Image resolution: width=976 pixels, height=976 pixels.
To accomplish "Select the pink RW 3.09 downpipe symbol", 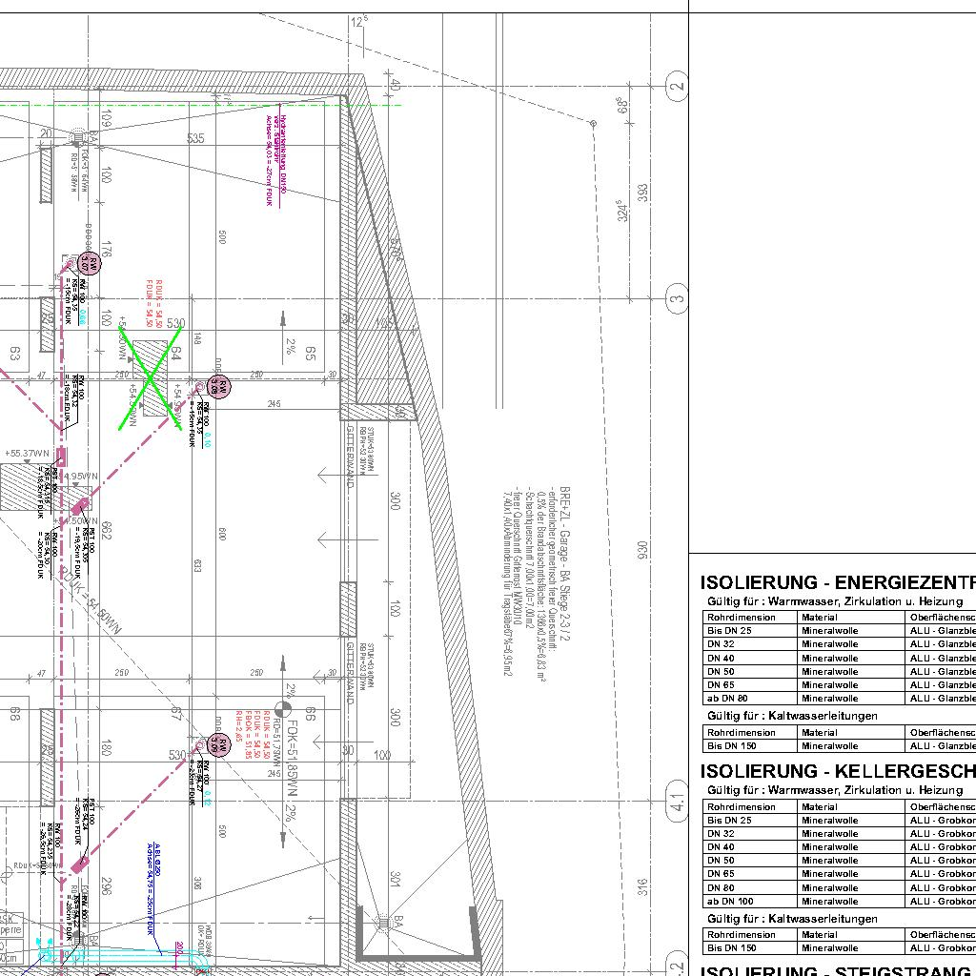I will tap(218, 745).
